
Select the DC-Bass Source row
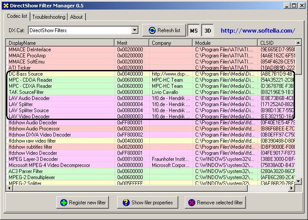[x=151, y=74]
